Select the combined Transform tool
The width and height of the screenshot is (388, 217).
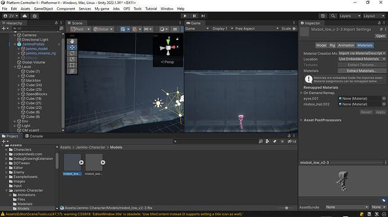click(x=72, y=71)
